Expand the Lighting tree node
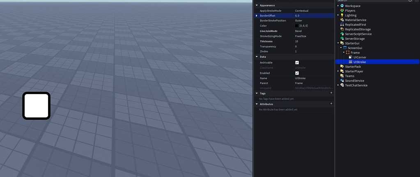This screenshot has width=420, height=177. pyautogui.click(x=338, y=15)
